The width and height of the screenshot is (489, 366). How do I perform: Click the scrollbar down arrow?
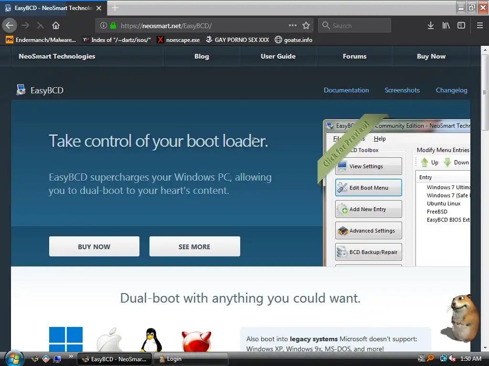point(485,347)
